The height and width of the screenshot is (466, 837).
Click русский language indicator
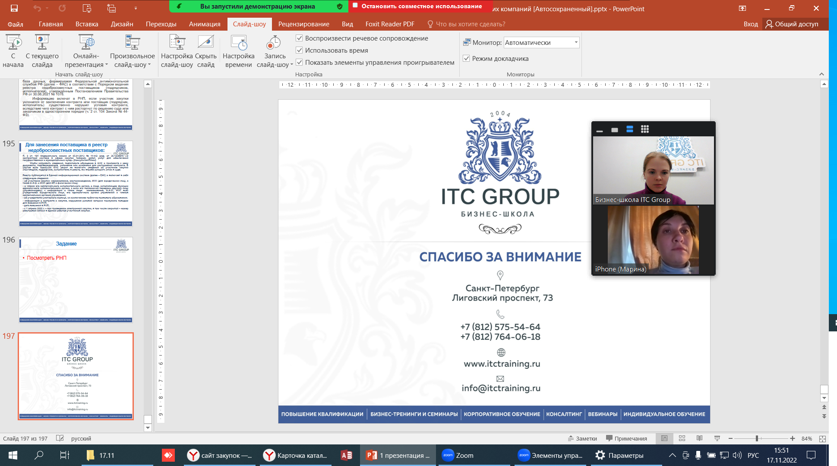coord(81,438)
